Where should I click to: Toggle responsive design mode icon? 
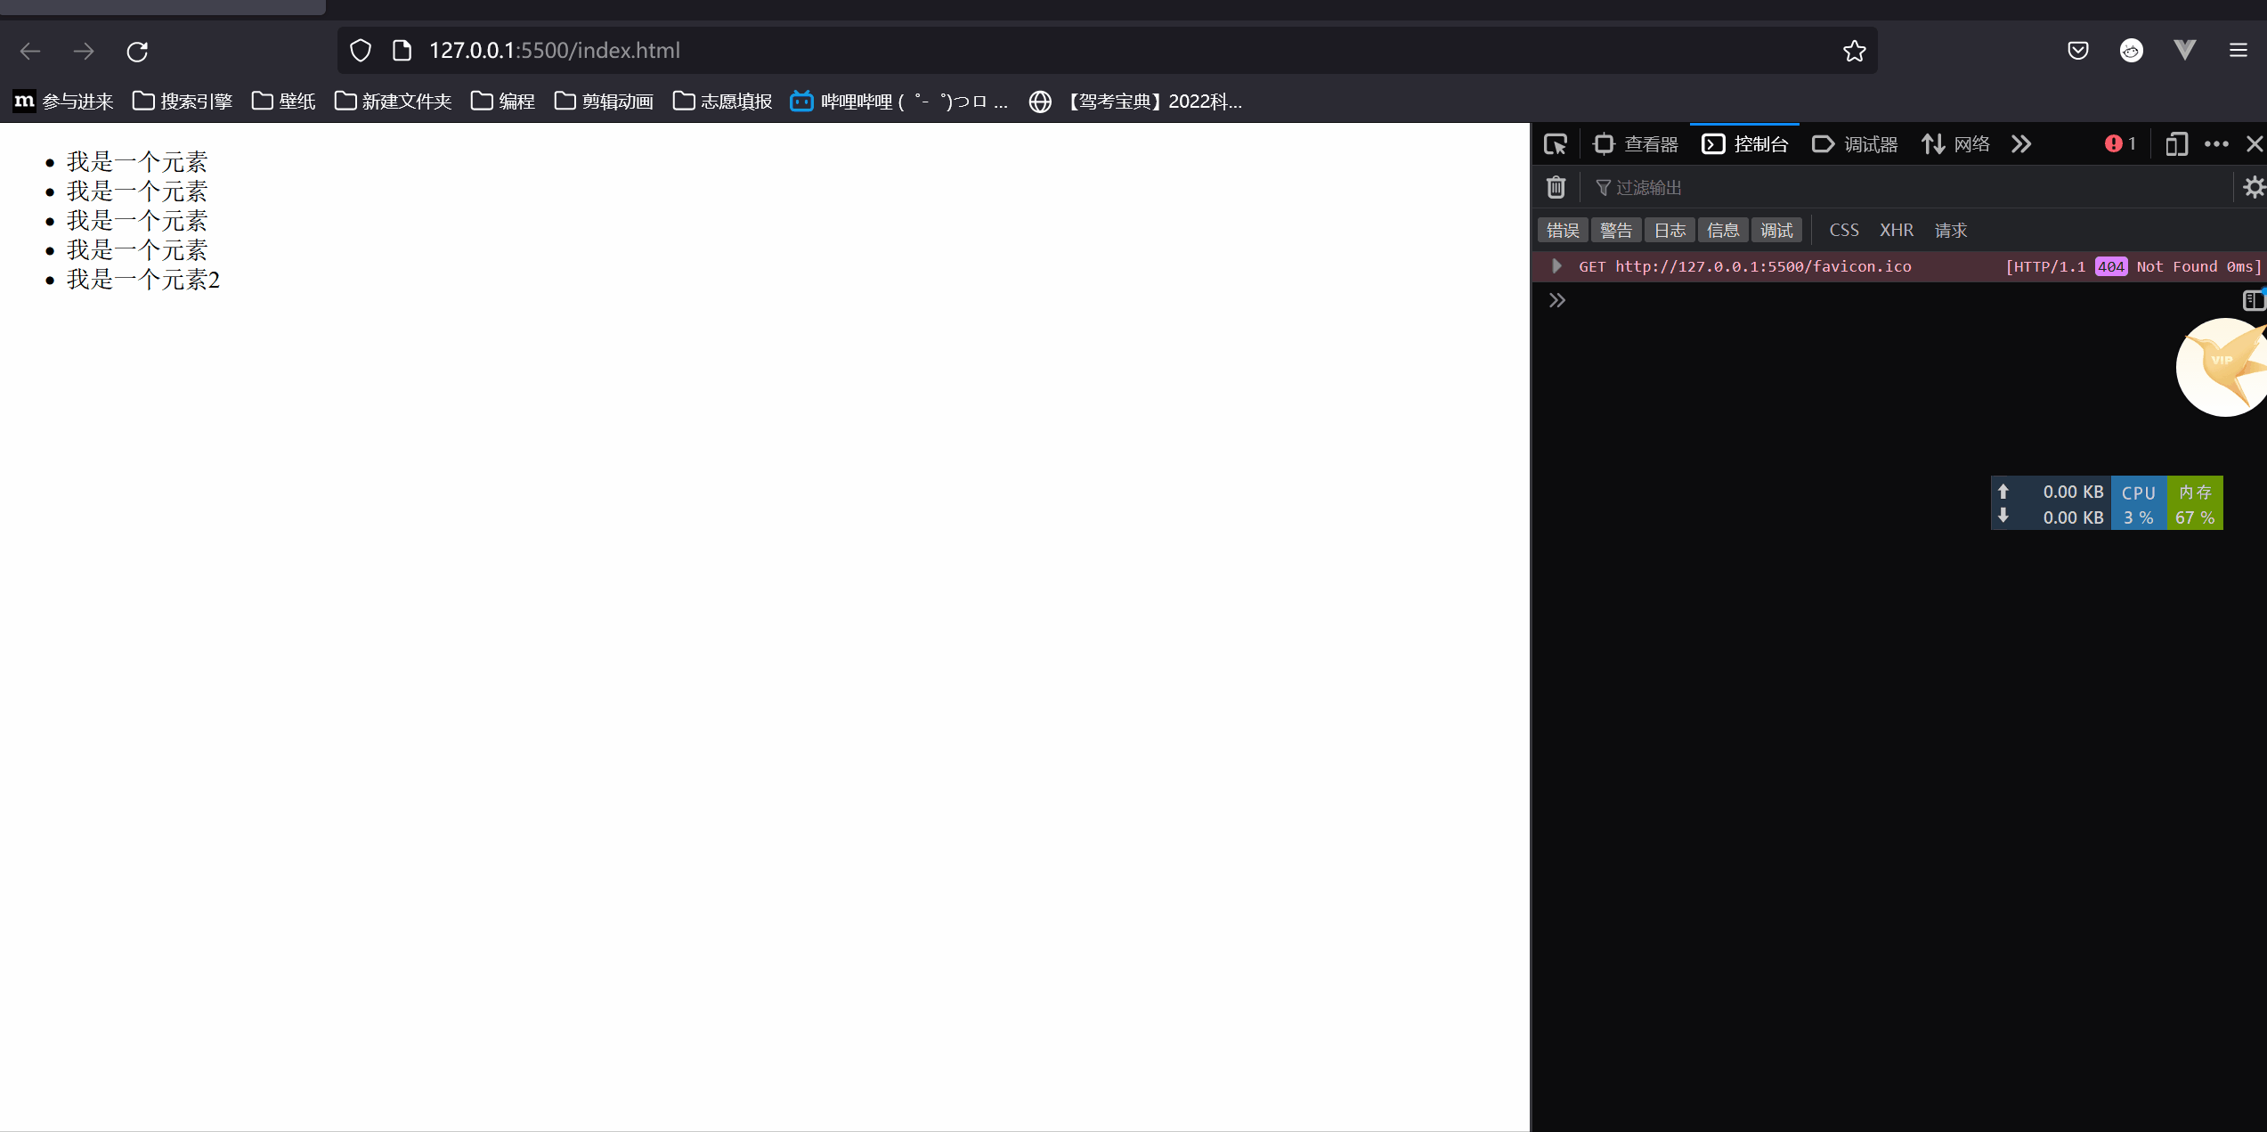[2176, 144]
